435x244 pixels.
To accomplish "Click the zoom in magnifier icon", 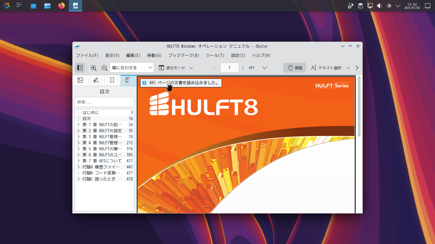I will (x=94, y=68).
